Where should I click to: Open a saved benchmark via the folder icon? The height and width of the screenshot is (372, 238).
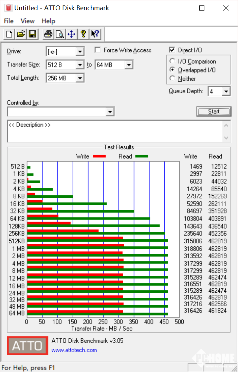click(21, 34)
